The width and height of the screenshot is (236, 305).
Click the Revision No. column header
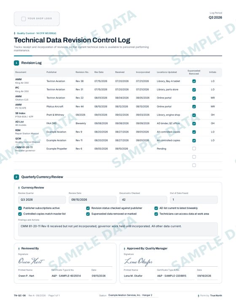point(82,72)
